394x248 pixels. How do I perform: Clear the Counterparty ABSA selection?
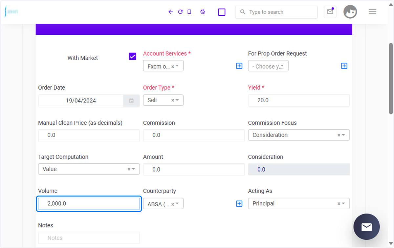173,204
